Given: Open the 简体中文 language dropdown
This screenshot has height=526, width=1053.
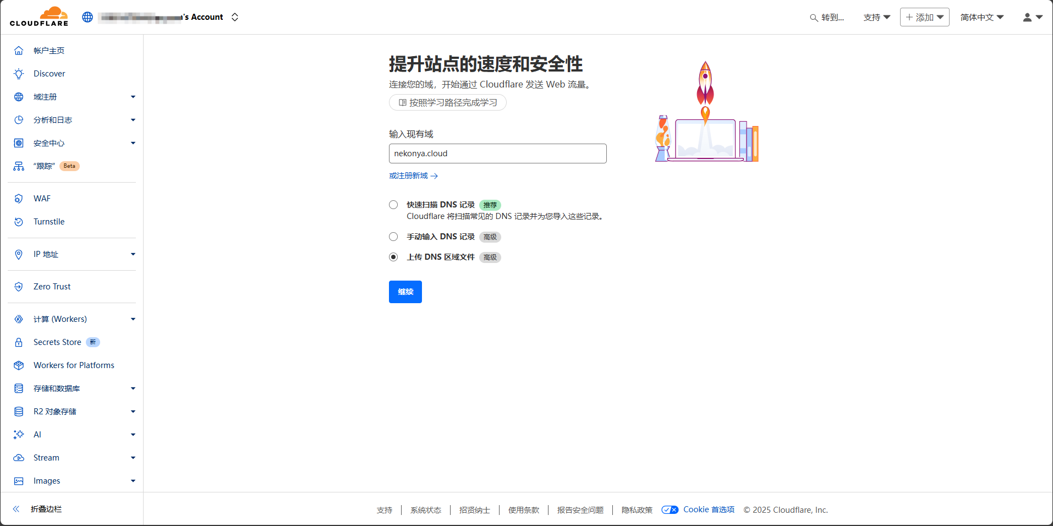Looking at the screenshot, I should pyautogui.click(x=982, y=18).
